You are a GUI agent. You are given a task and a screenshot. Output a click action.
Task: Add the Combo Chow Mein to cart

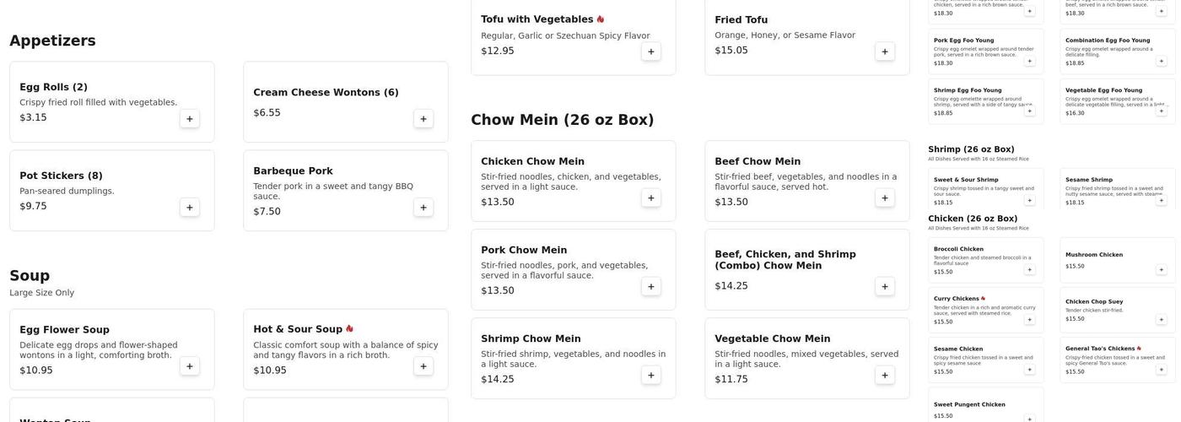pyautogui.click(x=884, y=287)
